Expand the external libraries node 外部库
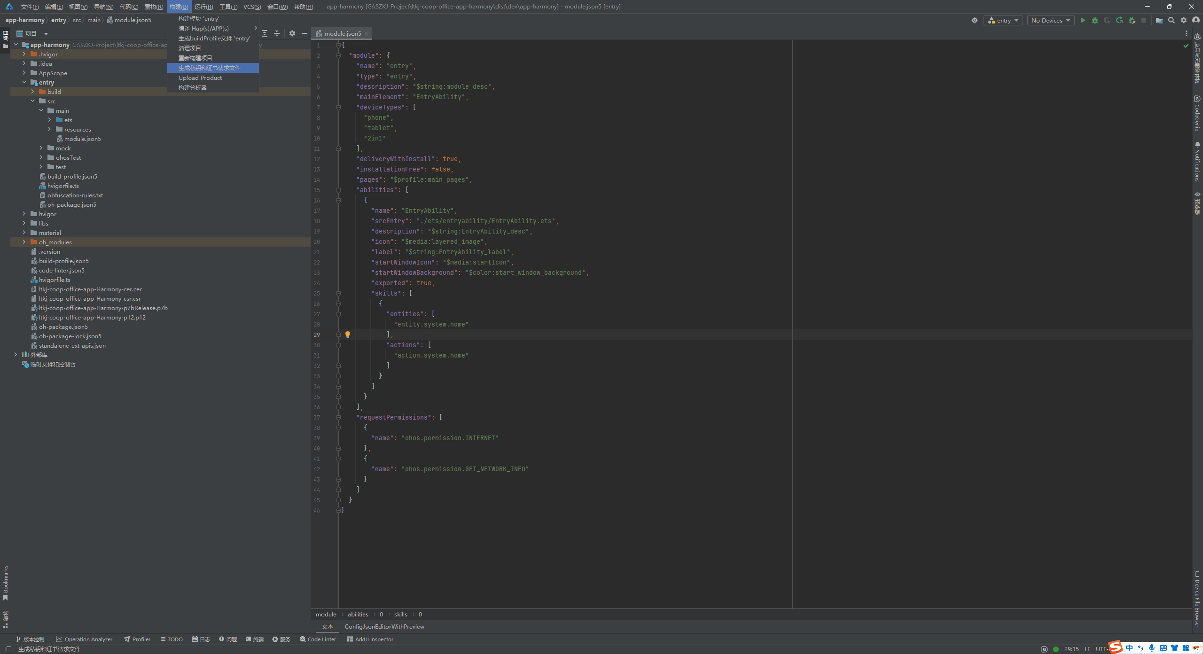1203x654 pixels. [x=16, y=355]
